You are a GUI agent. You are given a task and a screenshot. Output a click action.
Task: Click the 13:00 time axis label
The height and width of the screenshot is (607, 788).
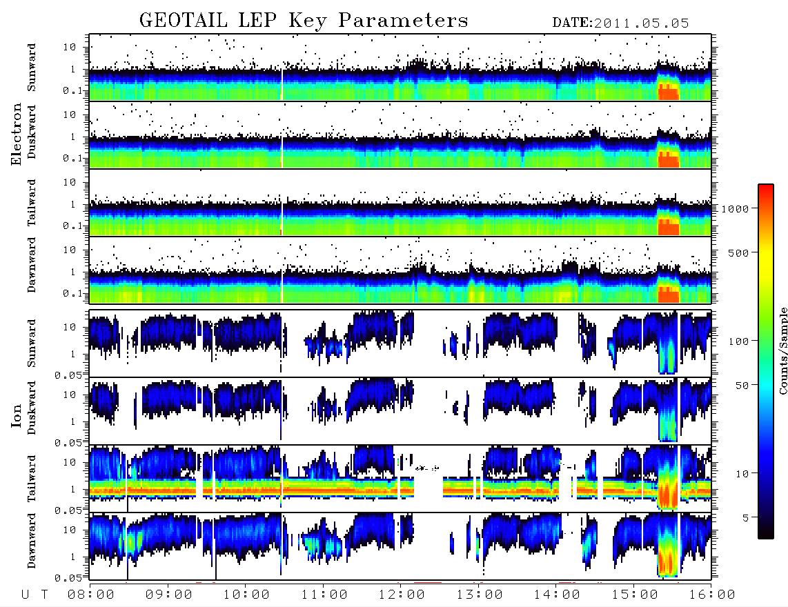(479, 595)
